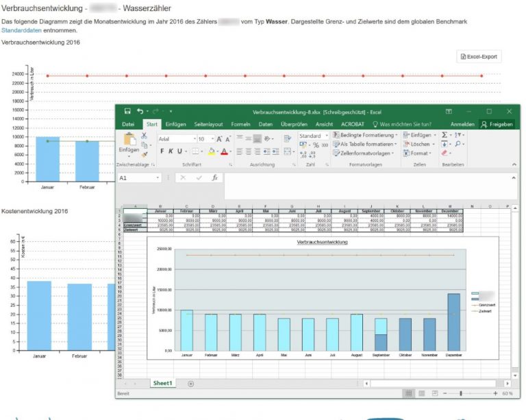526x420 pixels.
Task: Click the large Einfügen clipboard paste icon
Action: pos(130,139)
